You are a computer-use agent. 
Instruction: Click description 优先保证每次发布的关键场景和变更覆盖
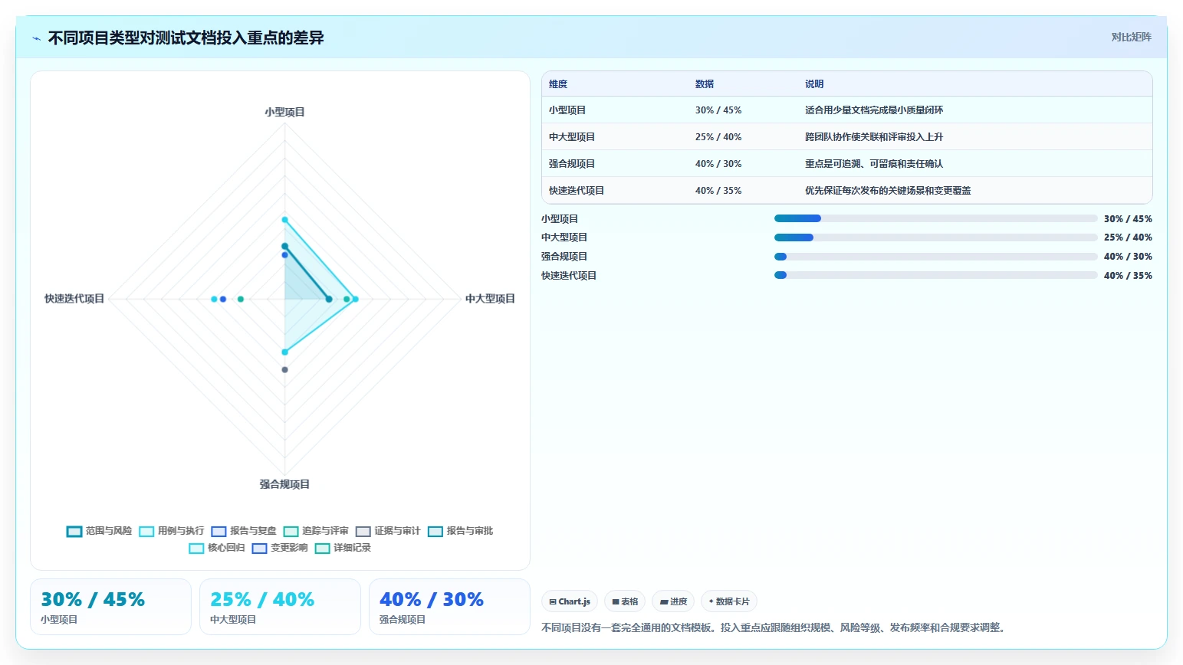888,191
